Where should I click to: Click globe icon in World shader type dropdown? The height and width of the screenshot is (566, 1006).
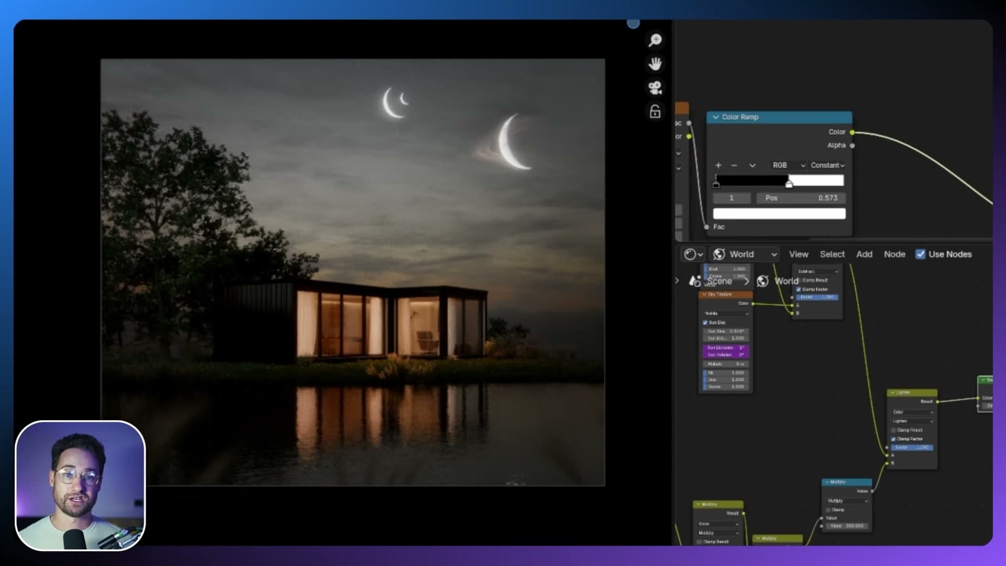(719, 254)
